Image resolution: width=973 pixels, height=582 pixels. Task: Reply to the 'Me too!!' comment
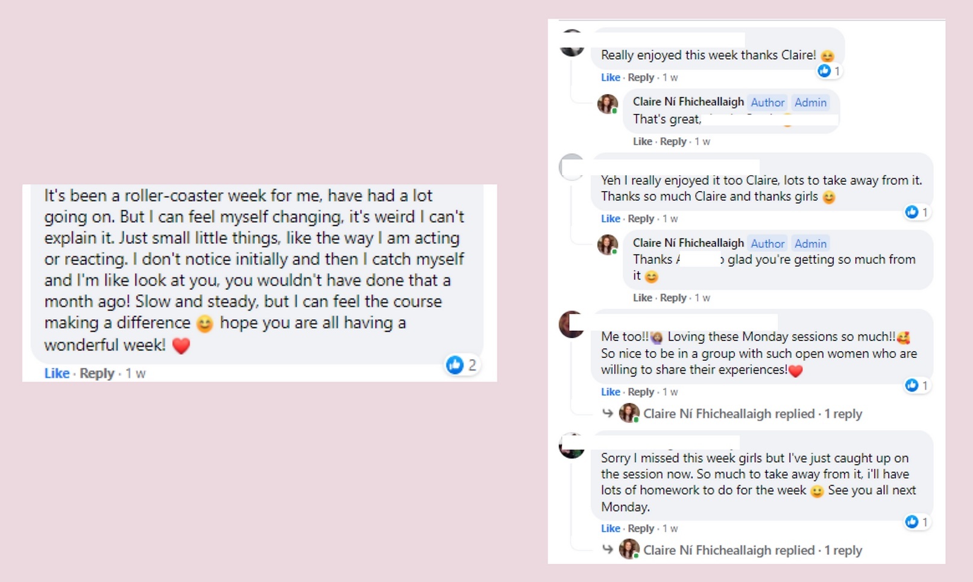(x=641, y=392)
